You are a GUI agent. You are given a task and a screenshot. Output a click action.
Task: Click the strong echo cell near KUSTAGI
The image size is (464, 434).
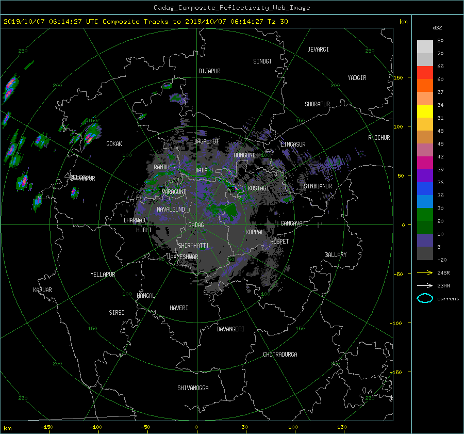tap(236, 188)
